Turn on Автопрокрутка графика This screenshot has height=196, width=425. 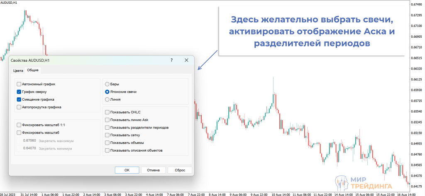coord(19,107)
